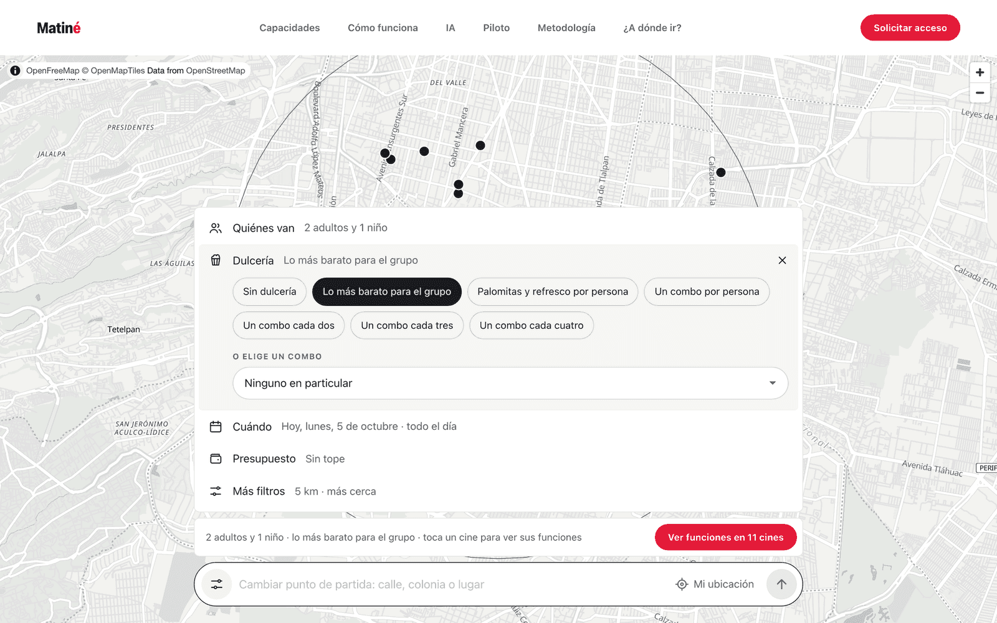
Task: Expand the Quiénes van row
Action: pyautogui.click(x=498, y=228)
